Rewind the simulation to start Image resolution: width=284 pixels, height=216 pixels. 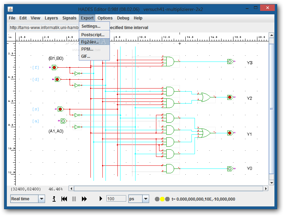[x=64, y=199]
